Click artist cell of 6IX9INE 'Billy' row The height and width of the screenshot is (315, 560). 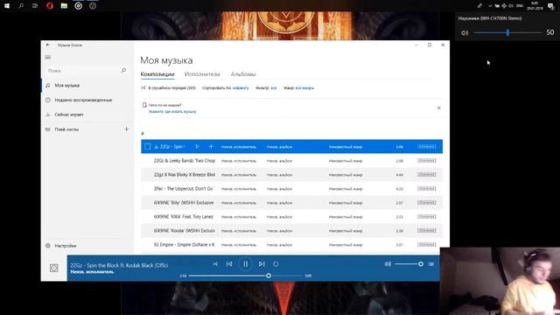[x=239, y=203]
